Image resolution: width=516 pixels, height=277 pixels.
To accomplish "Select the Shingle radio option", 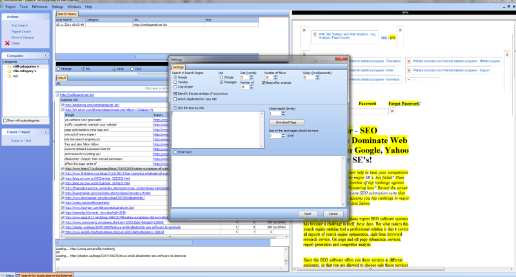I will 220,78.
